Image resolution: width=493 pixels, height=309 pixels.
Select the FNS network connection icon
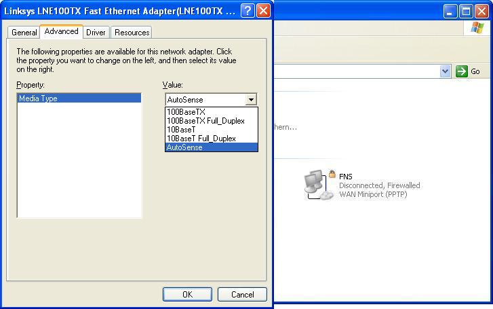319,185
